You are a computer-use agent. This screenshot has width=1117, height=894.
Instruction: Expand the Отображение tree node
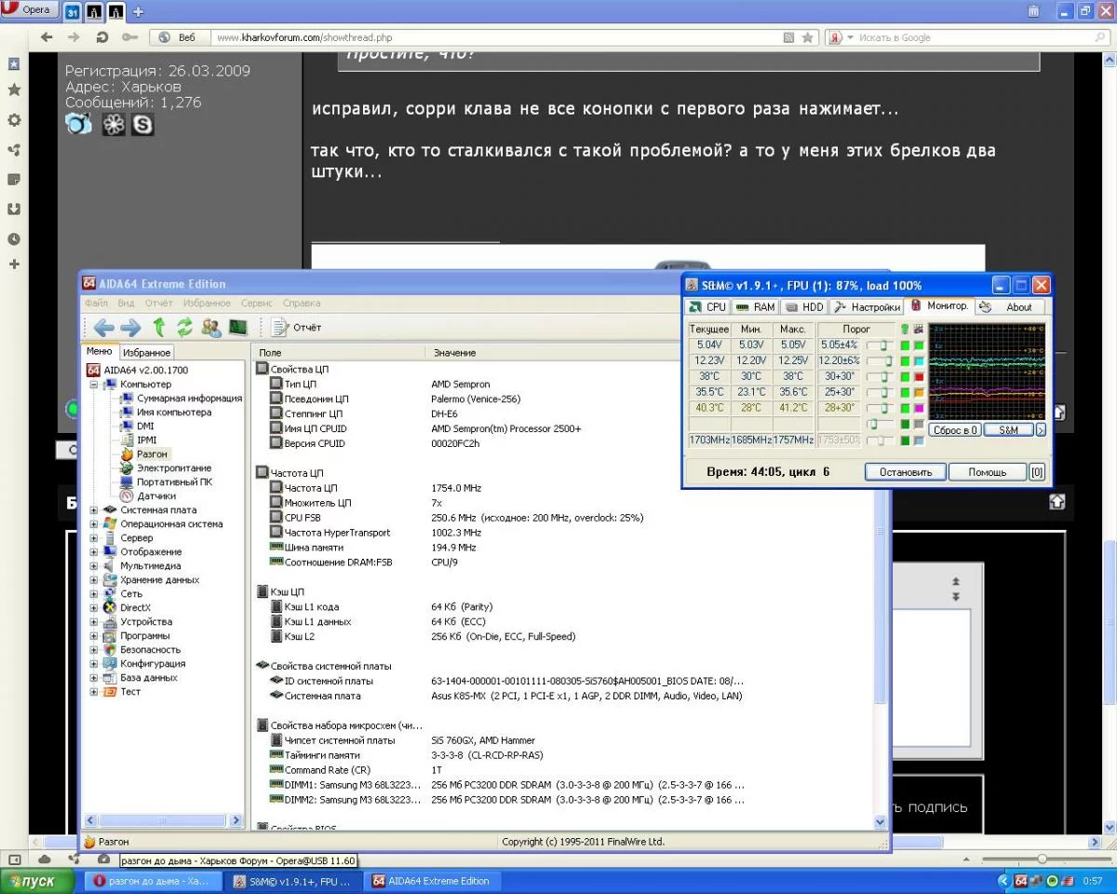(94, 551)
